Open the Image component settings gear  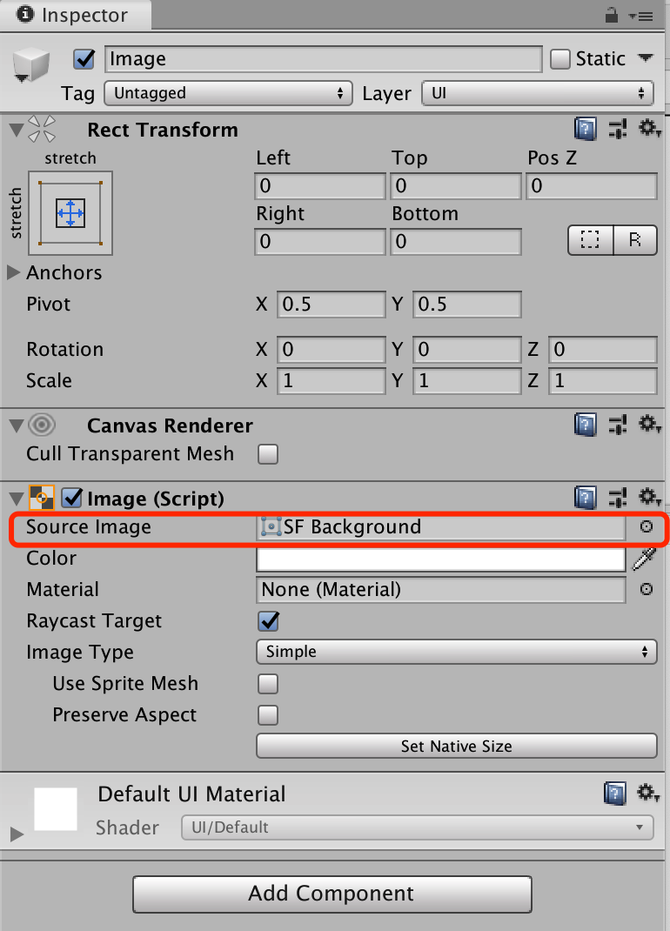click(x=649, y=497)
